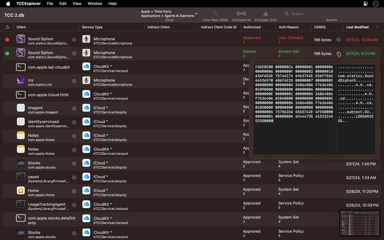Click Microphone service icon in Iris row
The width and height of the screenshot is (384, 240).
pyautogui.click(x=86, y=80)
